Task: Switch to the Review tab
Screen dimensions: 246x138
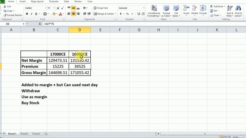Action: pos(78,2)
